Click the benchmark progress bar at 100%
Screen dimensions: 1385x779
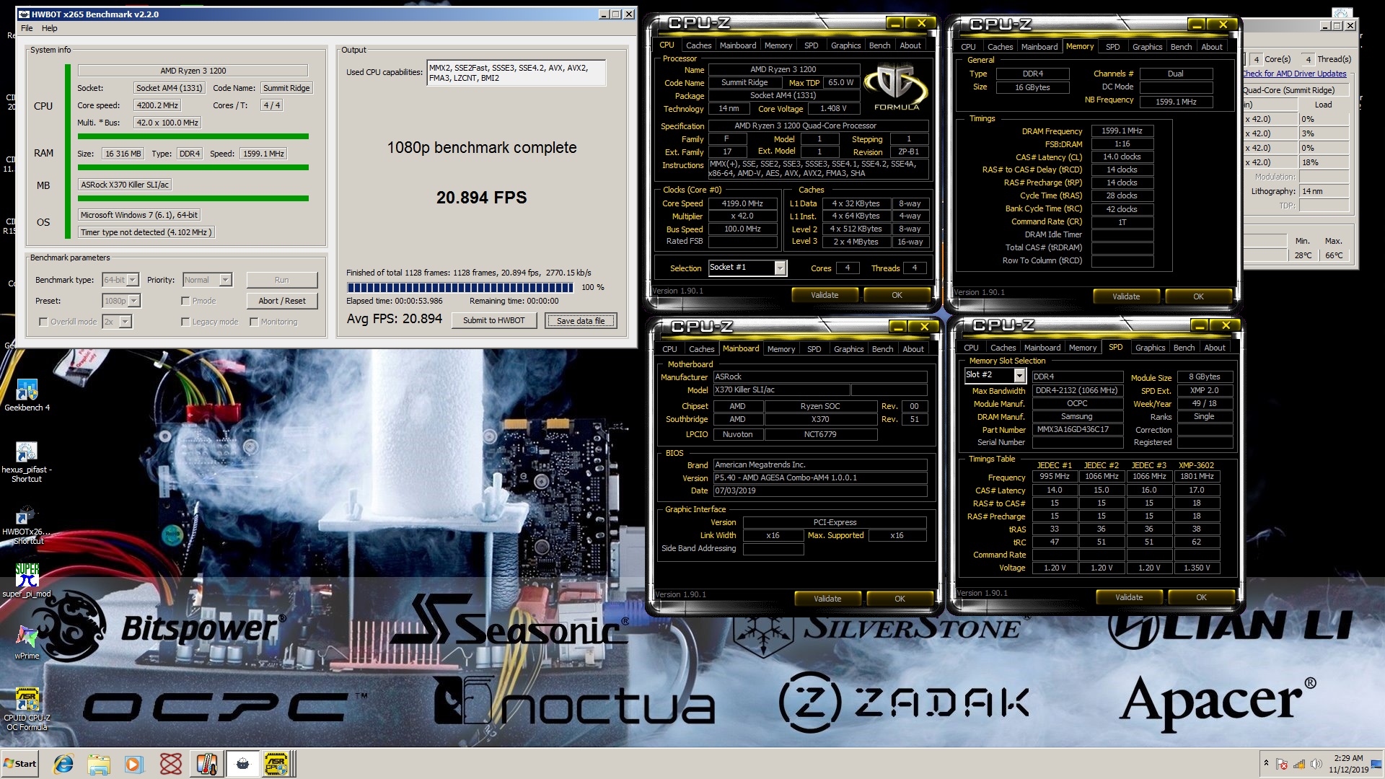[x=460, y=287]
